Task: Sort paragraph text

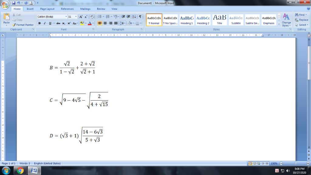Action: pyautogui.click(x=134, y=17)
